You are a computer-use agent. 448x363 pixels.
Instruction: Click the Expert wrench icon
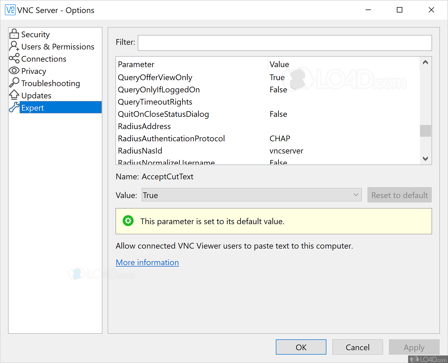pyautogui.click(x=14, y=107)
